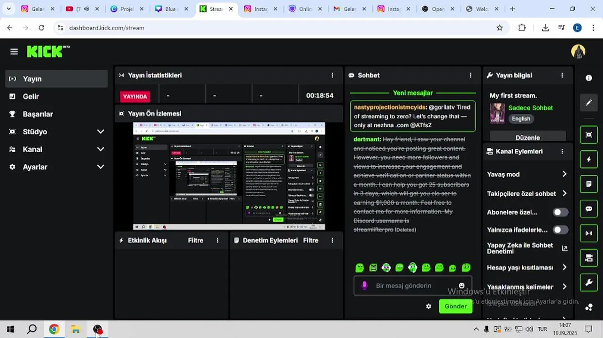Toggle the broadcast stats widget icon

coord(589,233)
